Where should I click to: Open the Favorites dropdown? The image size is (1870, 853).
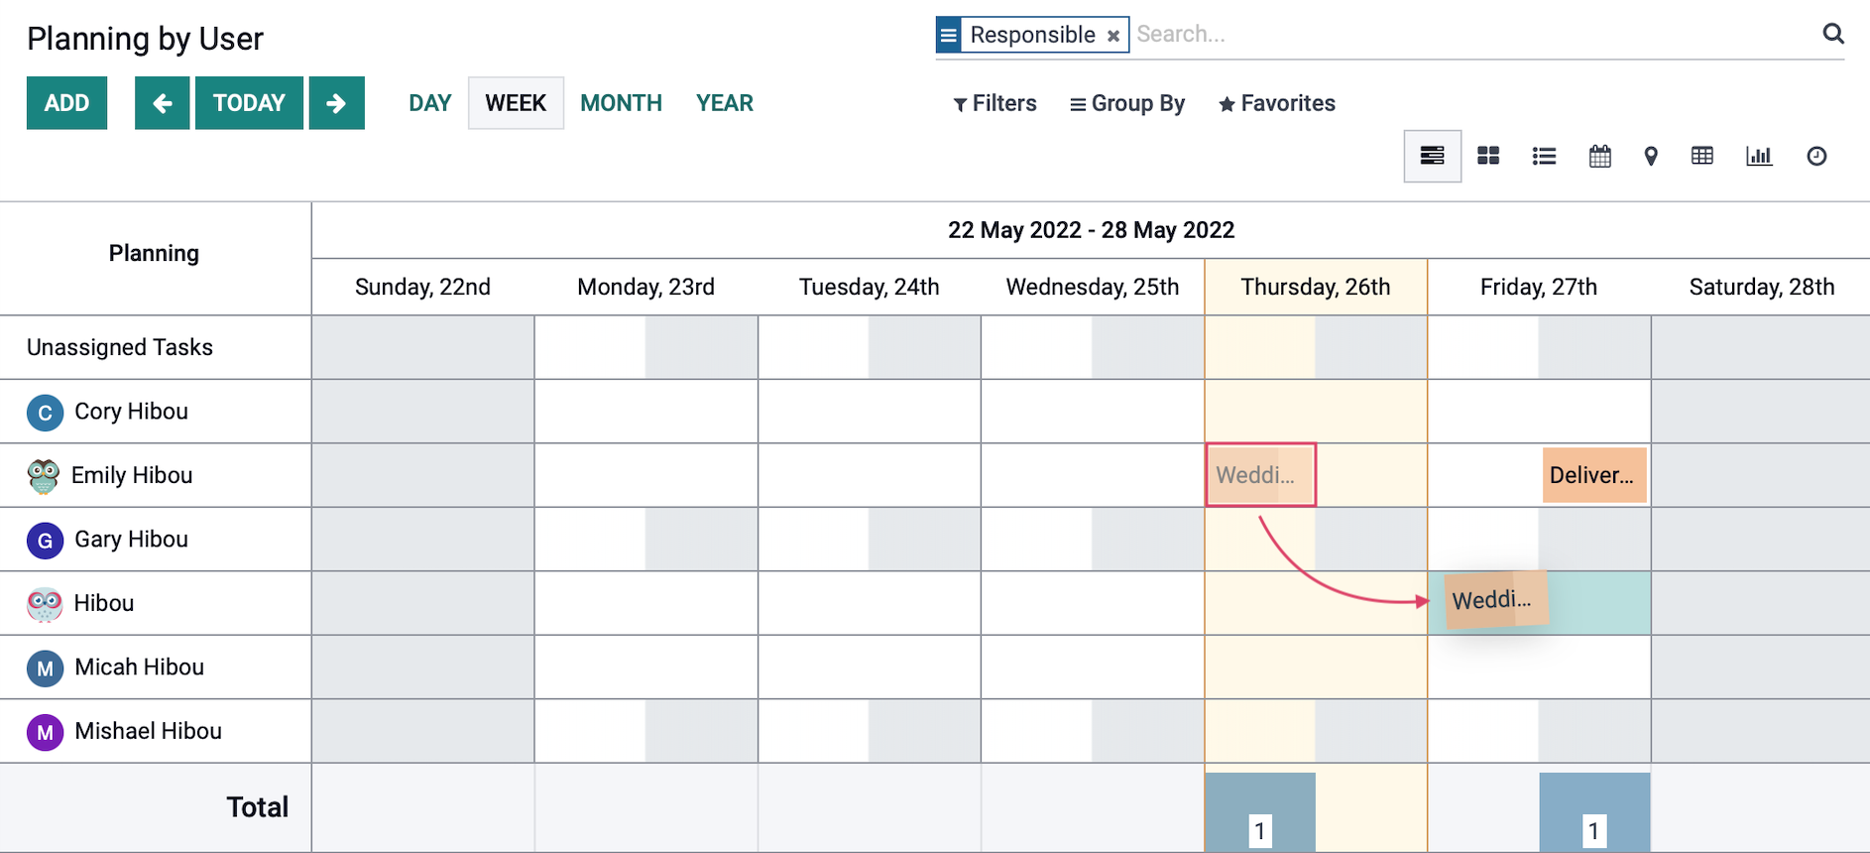[1277, 103]
